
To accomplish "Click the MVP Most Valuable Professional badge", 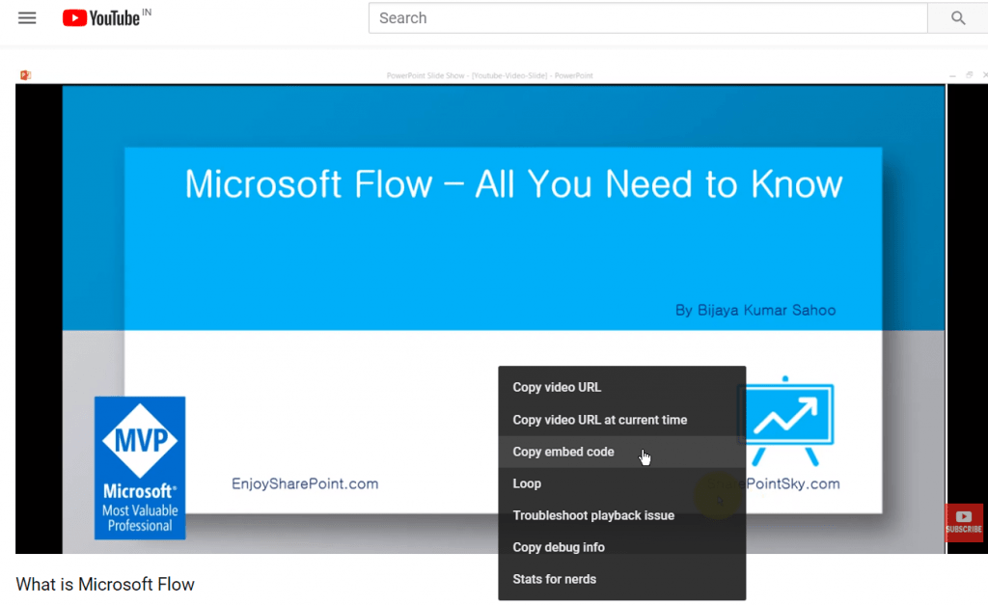I will tap(140, 468).
